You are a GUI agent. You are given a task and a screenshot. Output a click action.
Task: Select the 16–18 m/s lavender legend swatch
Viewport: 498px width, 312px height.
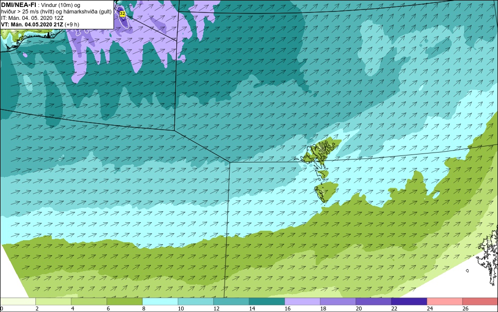302,302
